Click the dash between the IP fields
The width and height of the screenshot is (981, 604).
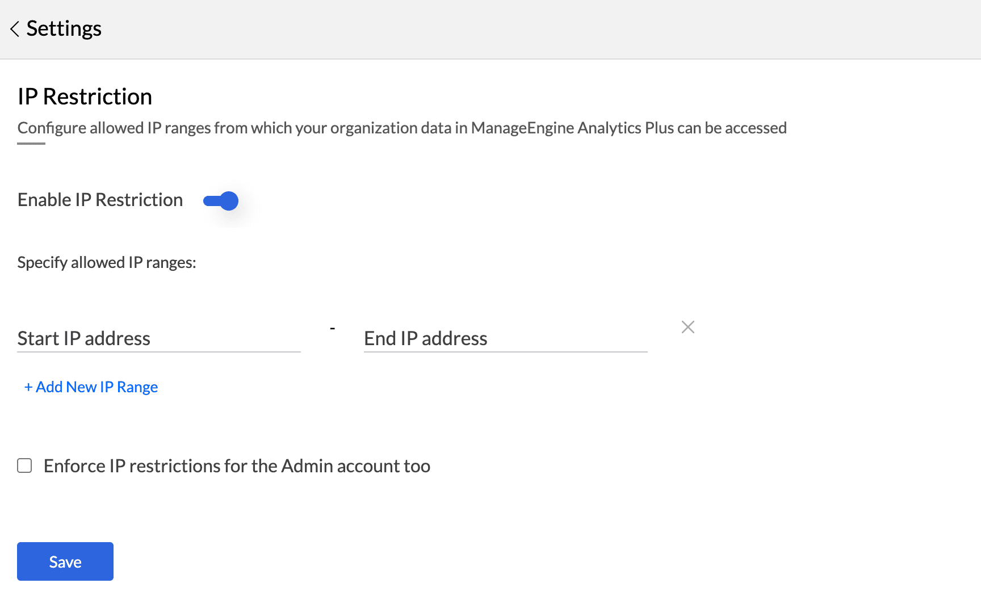tap(332, 329)
